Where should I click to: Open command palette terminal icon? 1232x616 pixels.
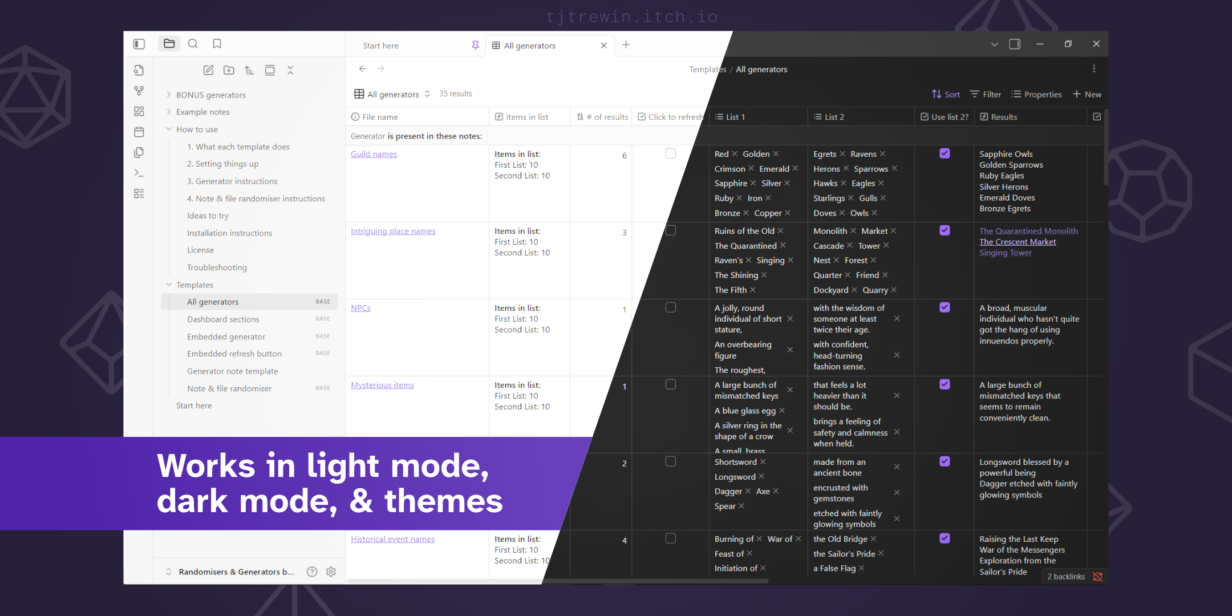139,173
